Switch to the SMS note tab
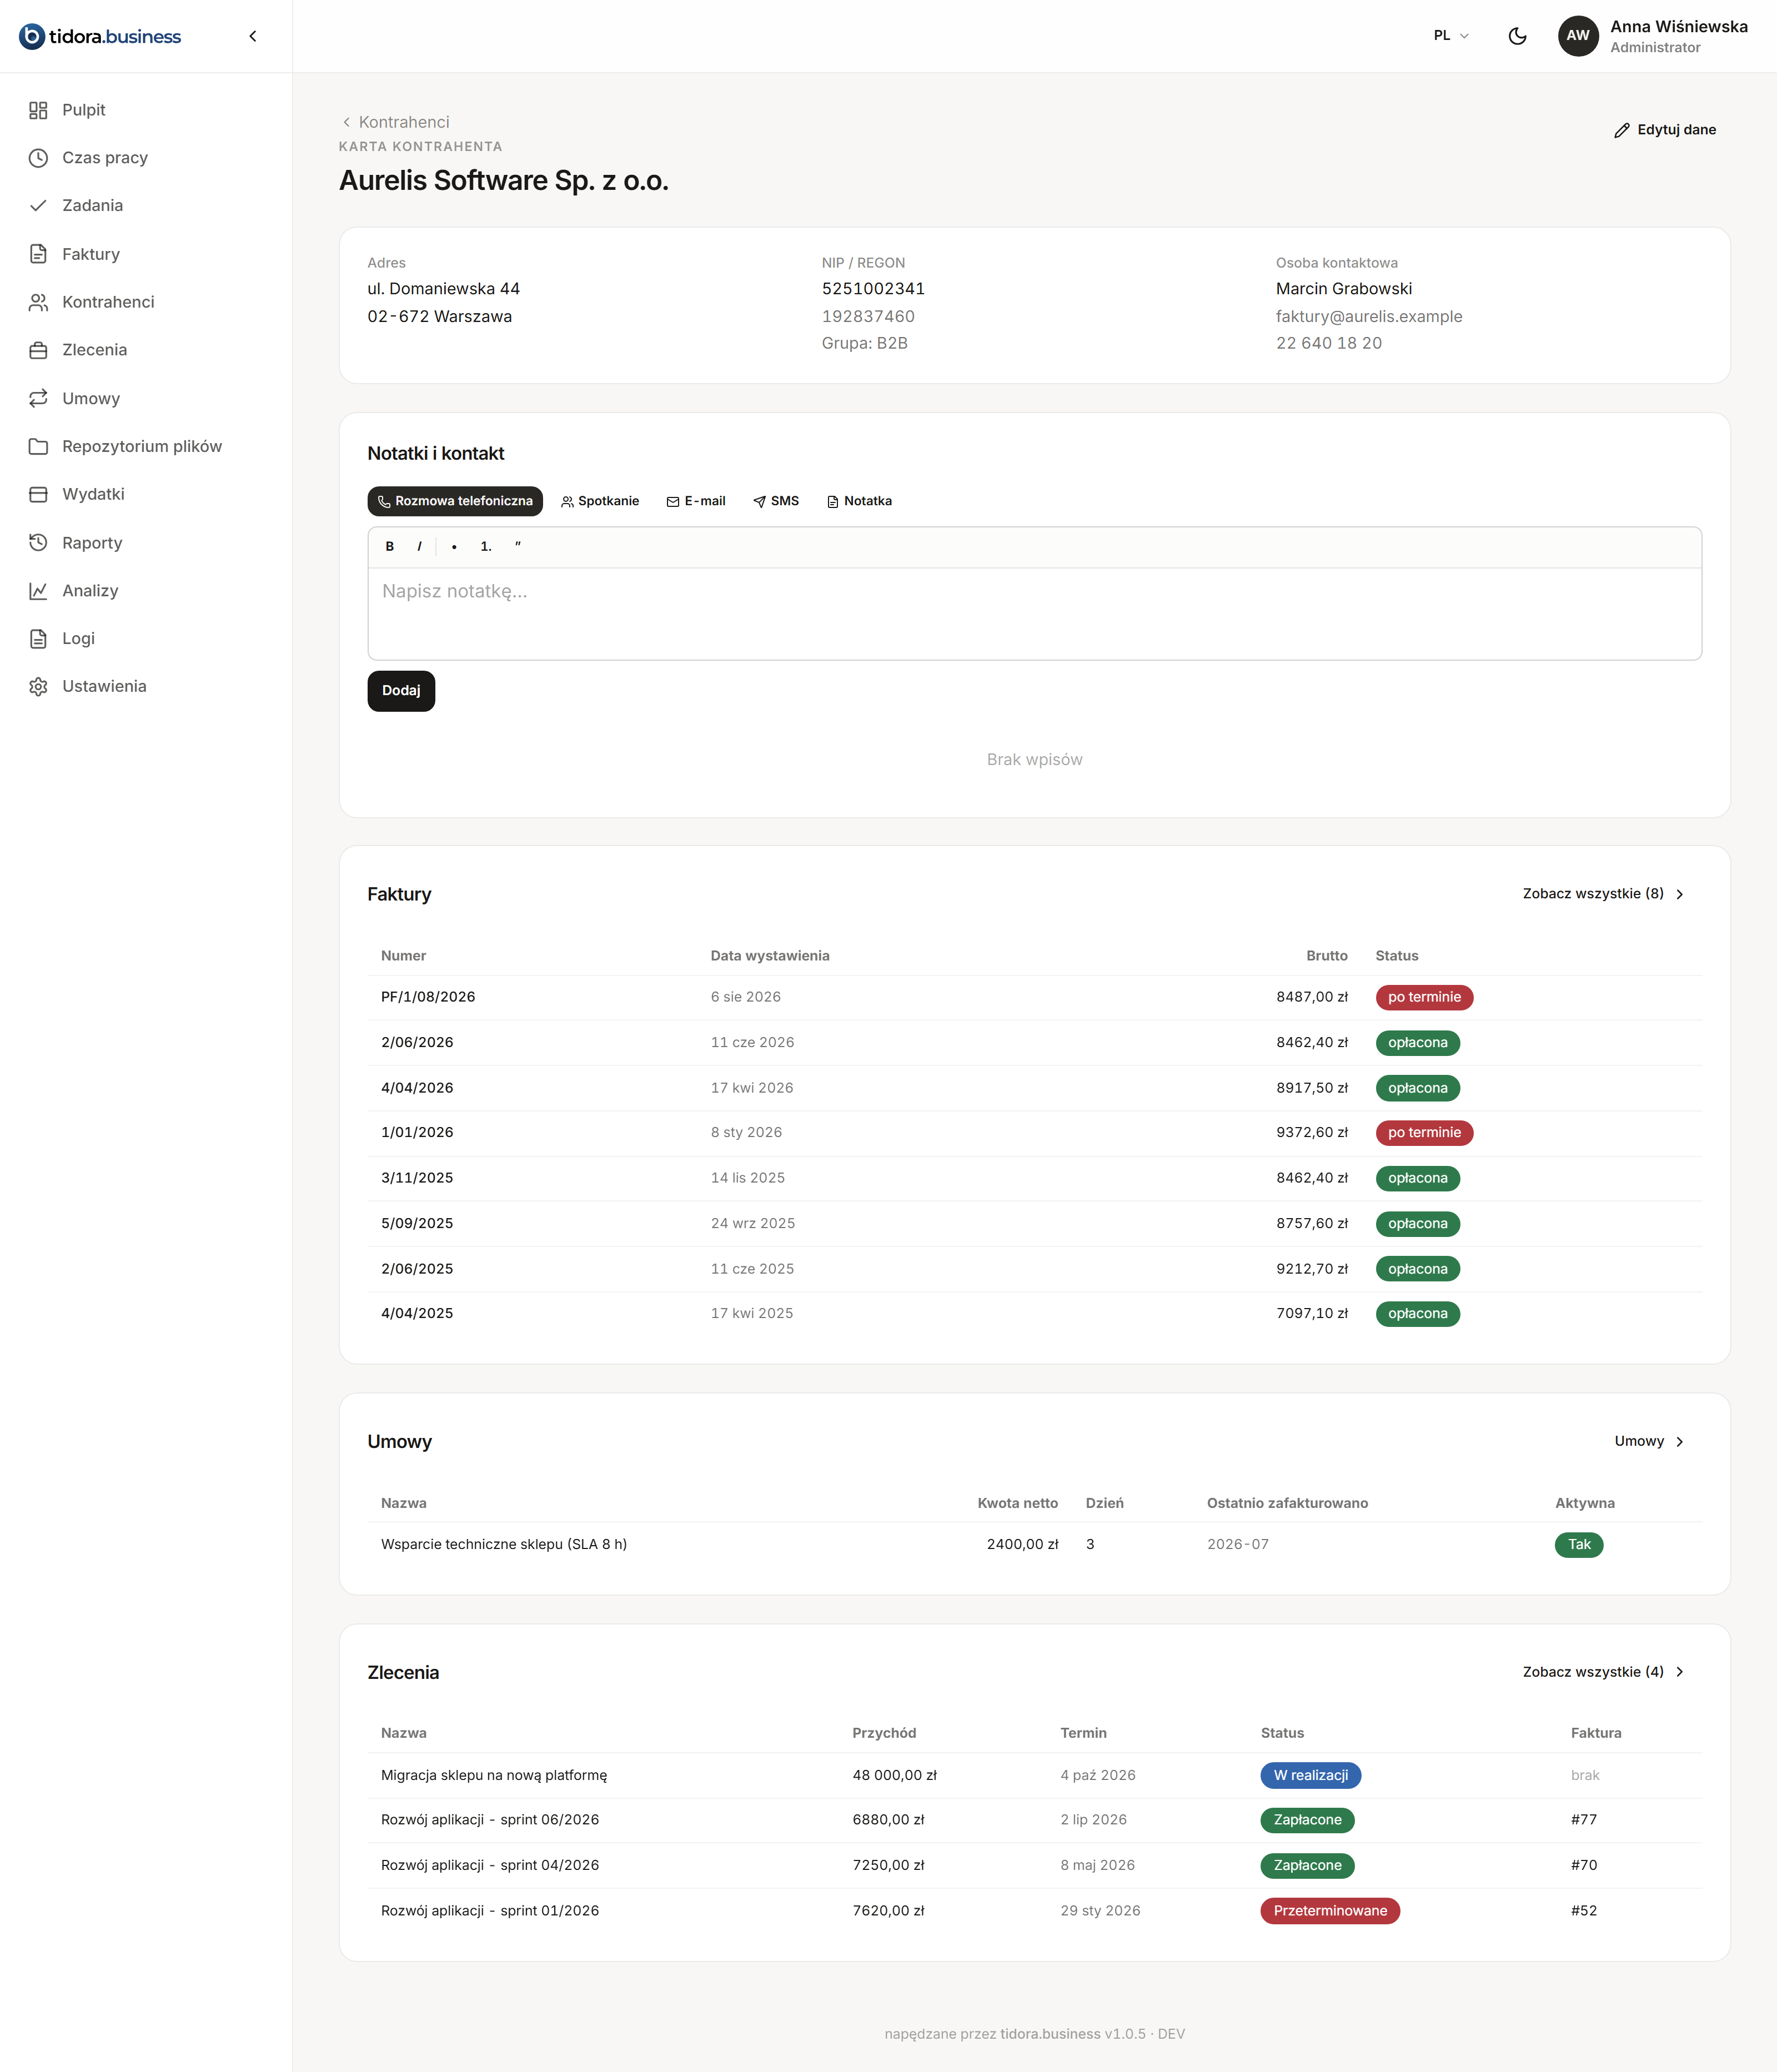Screen dimensions: 1777x2072 point(776,501)
